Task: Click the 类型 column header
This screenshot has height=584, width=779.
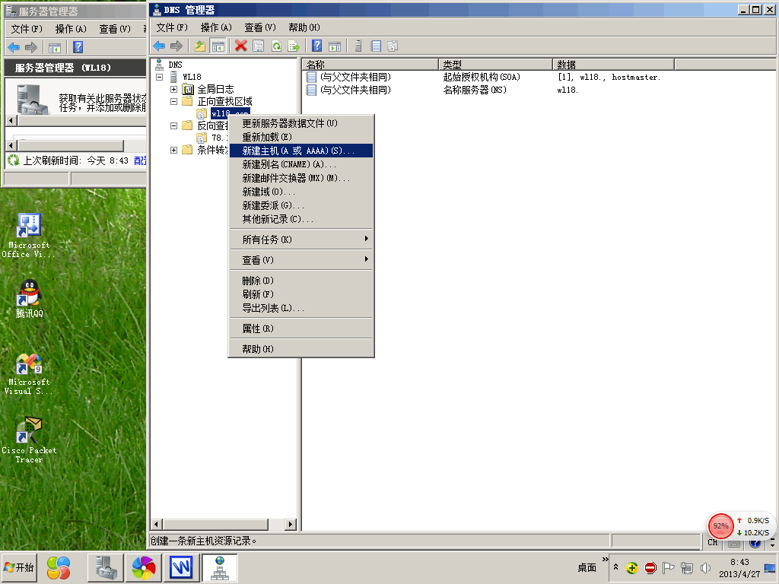Action: coord(494,65)
